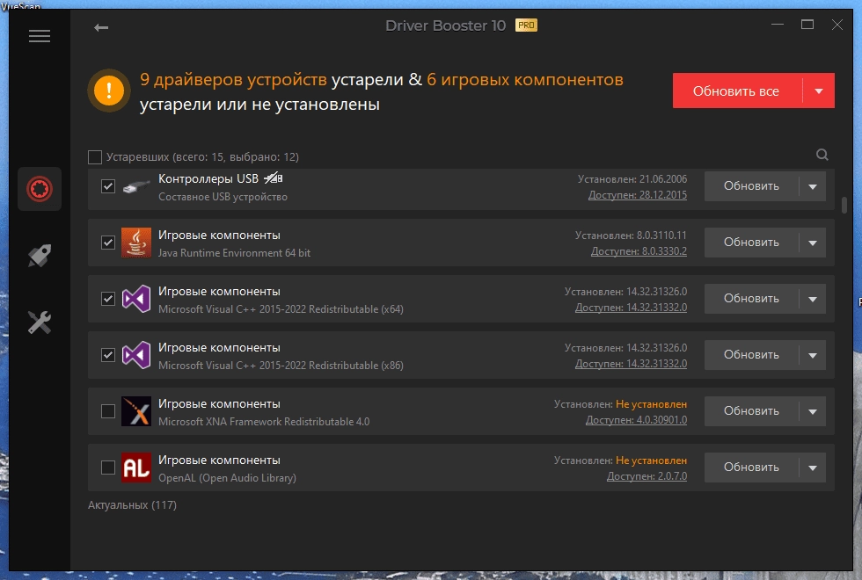Click the USB controller device icon

(x=135, y=187)
